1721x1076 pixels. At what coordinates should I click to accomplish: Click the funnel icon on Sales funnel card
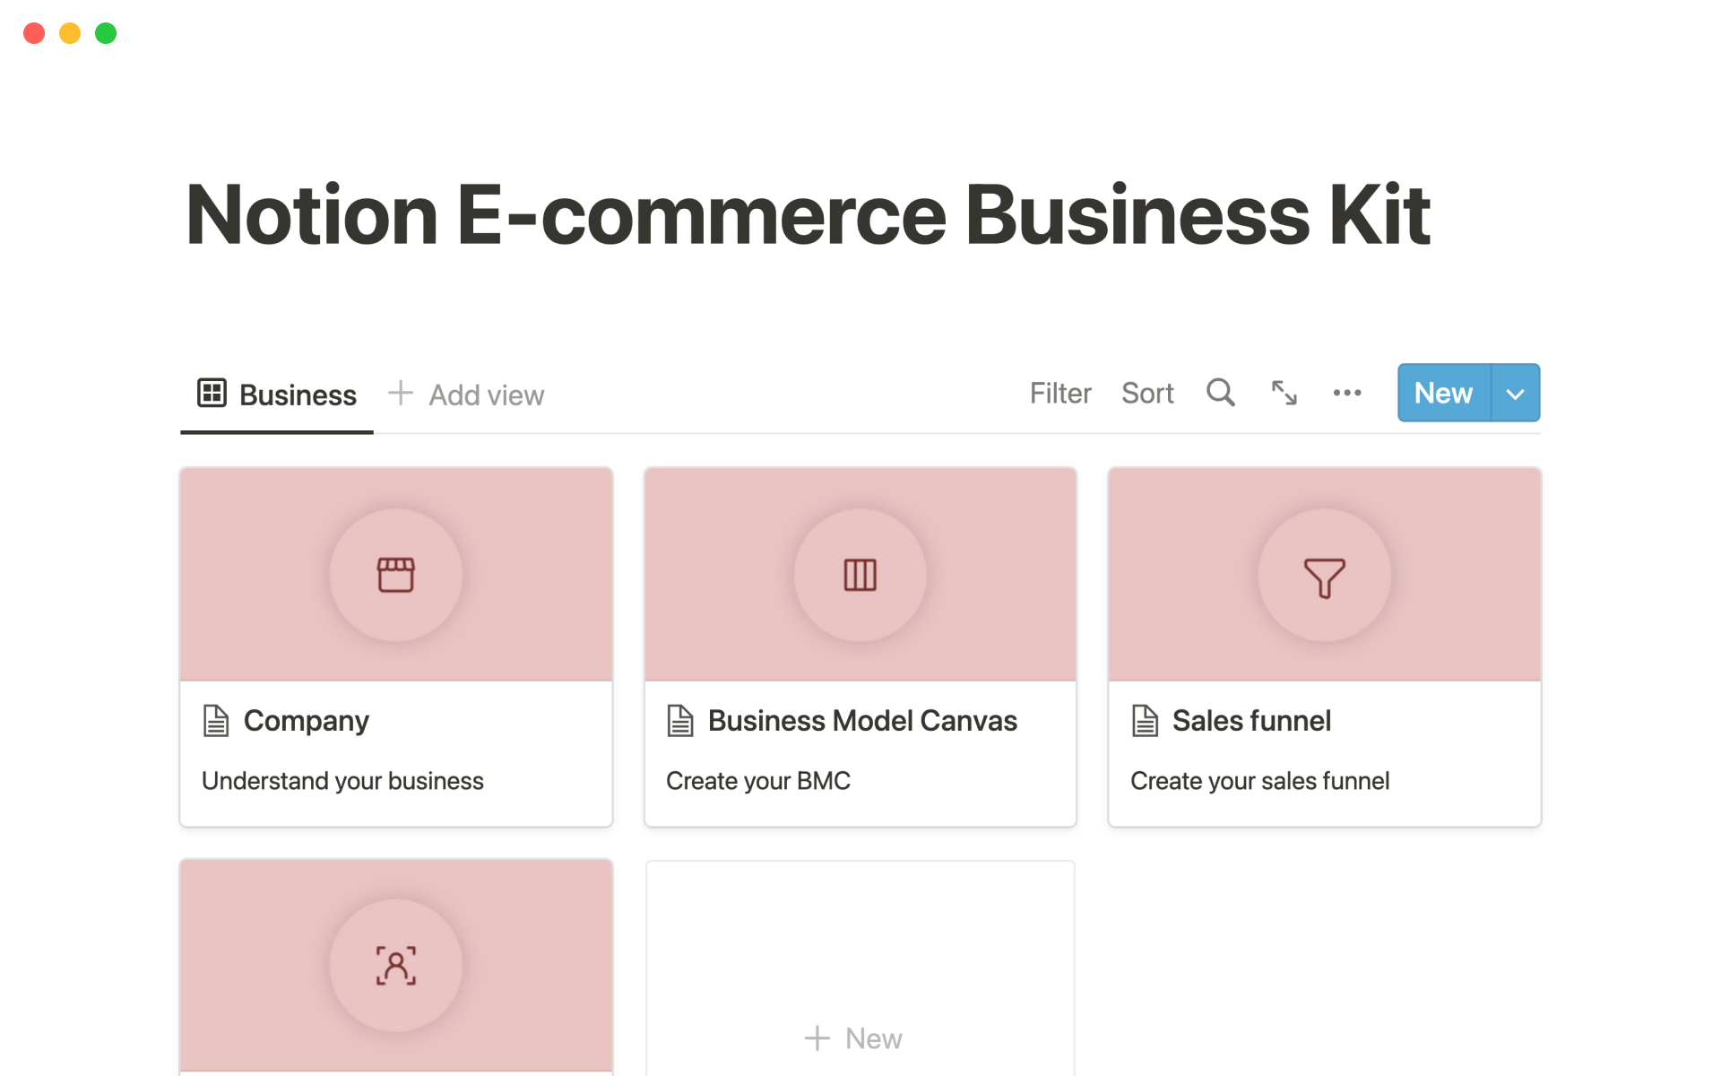coord(1324,577)
